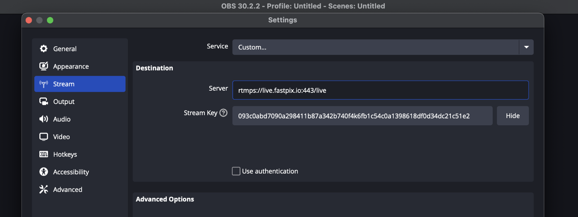
Task: Click the Settings window title
Action: tap(282, 20)
